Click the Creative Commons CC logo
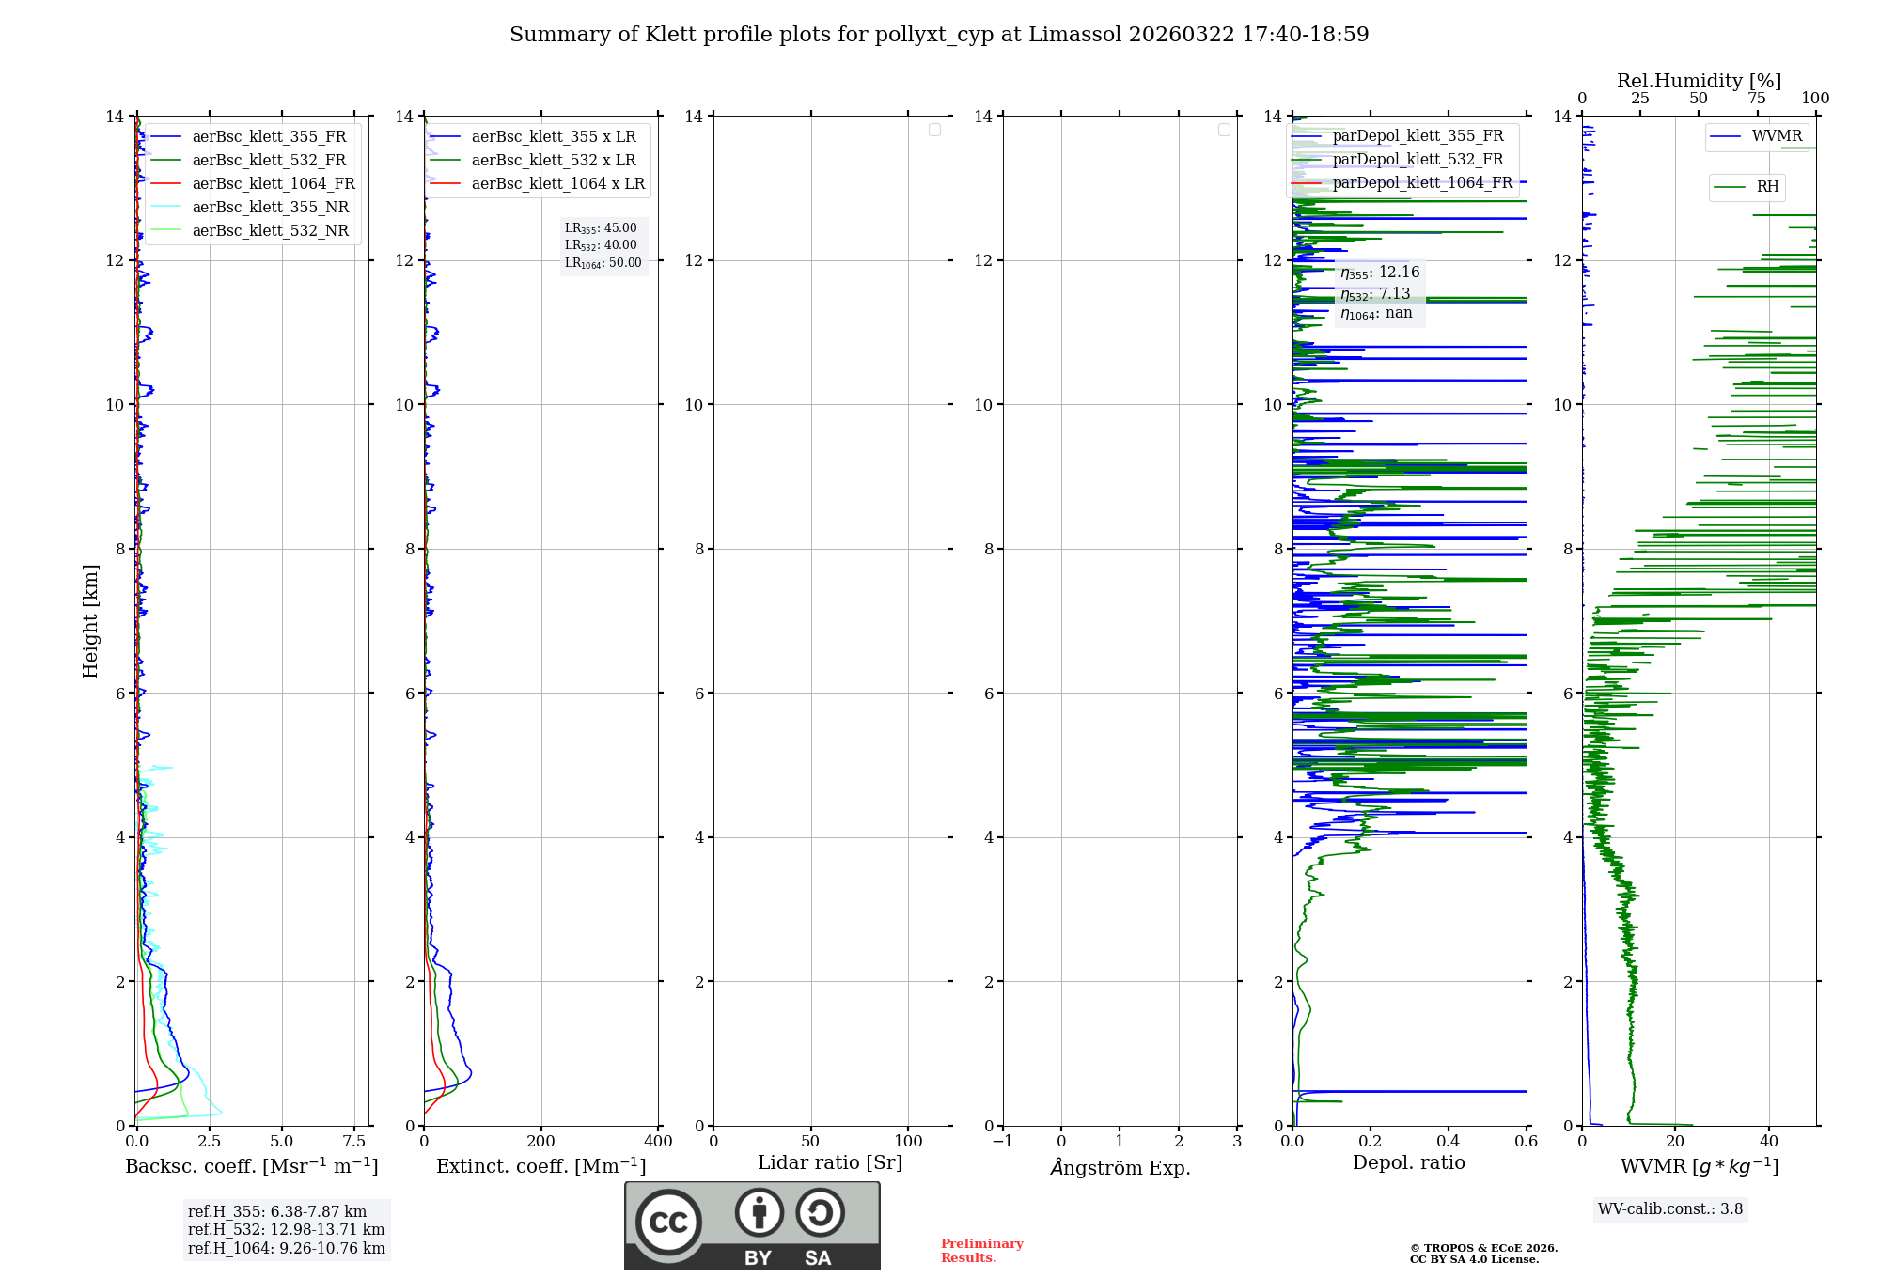The image size is (1880, 1278). pyautogui.click(x=668, y=1222)
